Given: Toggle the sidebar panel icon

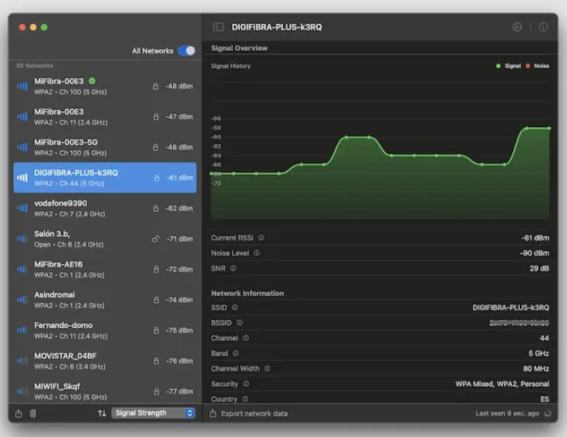Looking at the screenshot, I should [218, 27].
